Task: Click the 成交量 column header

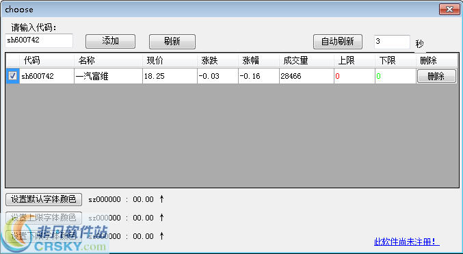Action: click(306, 61)
